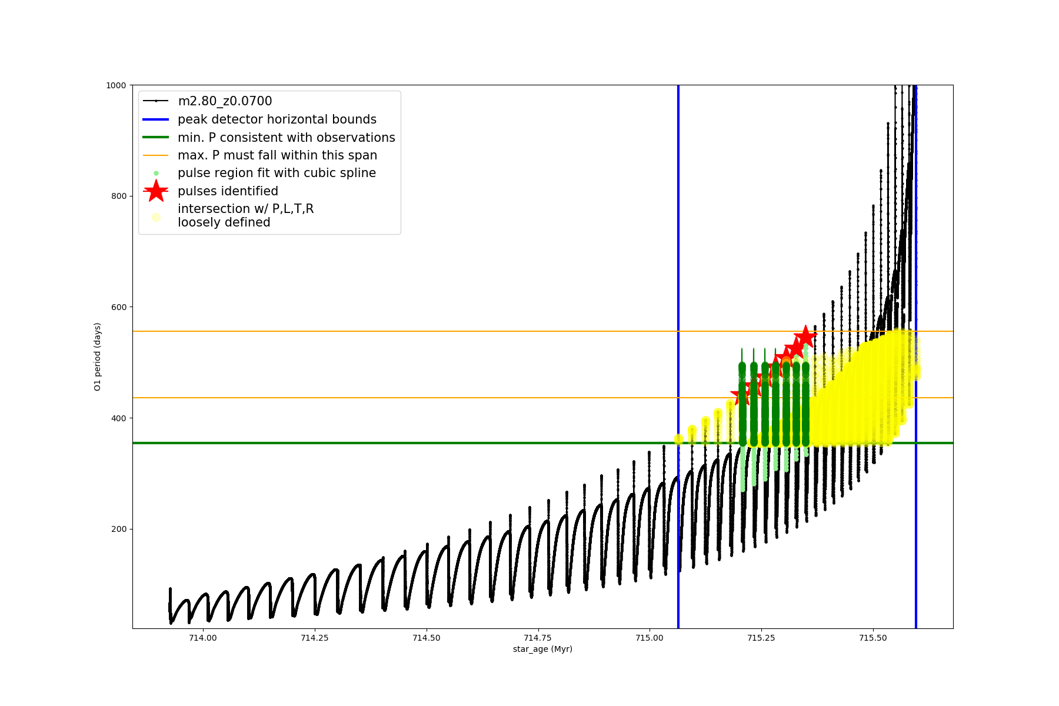Click the 'star_age (Myr)' x-axis label
Viewport: 1059px width, 706px height.
[542, 649]
